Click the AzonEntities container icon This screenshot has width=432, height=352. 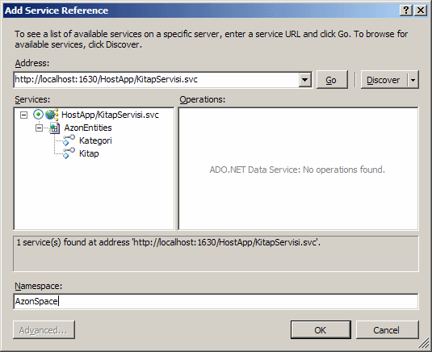tap(55, 128)
